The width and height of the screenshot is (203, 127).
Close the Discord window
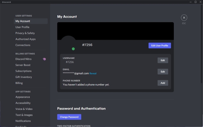coord(200,2)
